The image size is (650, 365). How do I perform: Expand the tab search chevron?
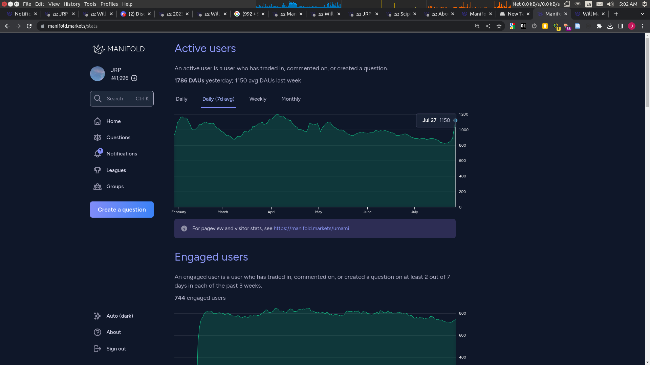point(643,14)
